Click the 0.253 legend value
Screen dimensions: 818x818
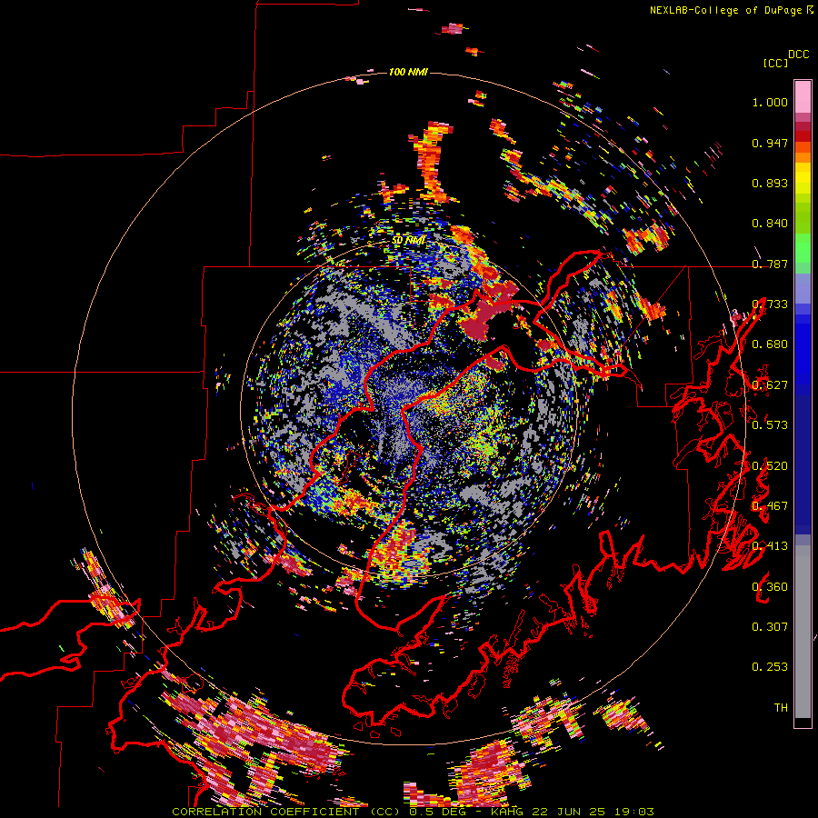tap(770, 667)
